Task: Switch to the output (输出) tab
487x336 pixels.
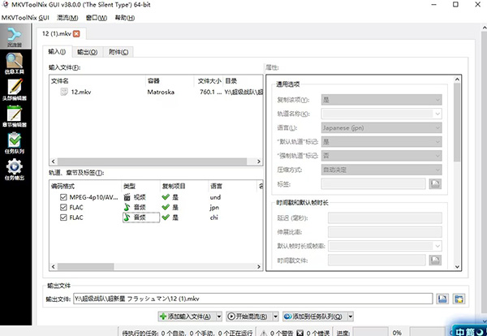Action: click(x=88, y=52)
